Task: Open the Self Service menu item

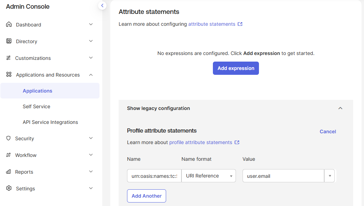Action: click(x=36, y=106)
